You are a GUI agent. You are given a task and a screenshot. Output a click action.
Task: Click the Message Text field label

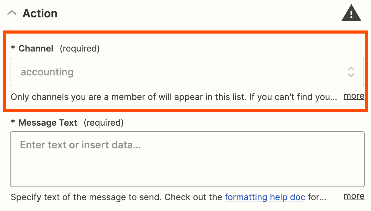click(48, 123)
